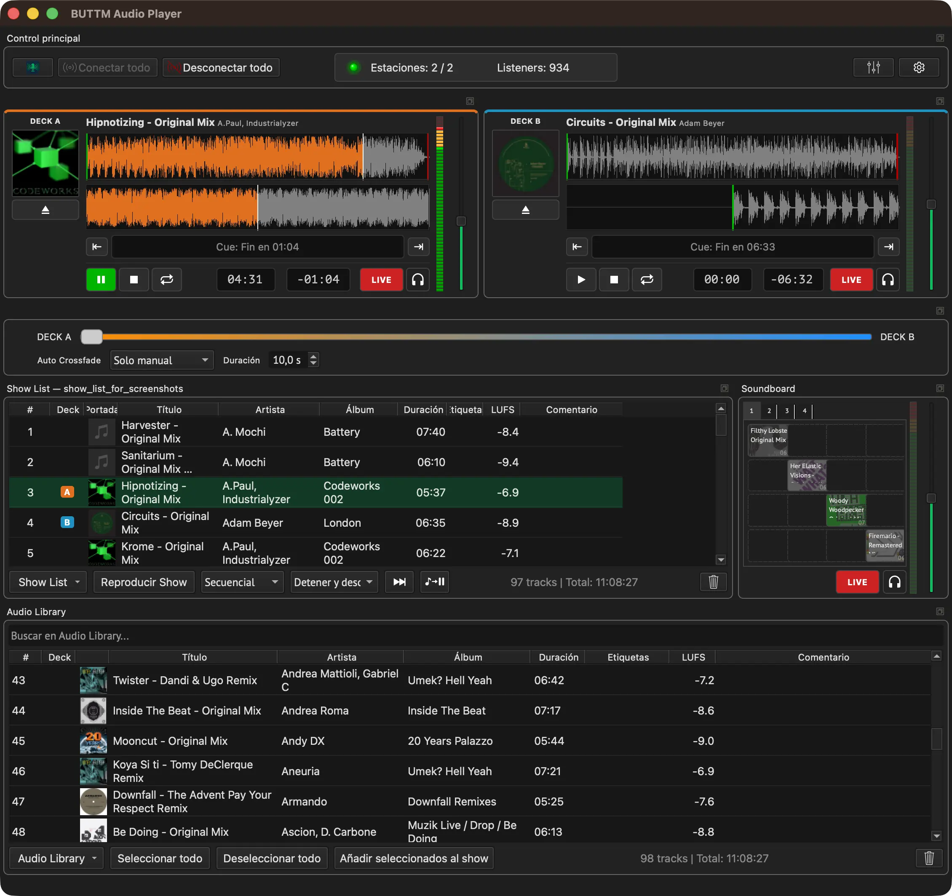Eject the track from Deck A
This screenshot has height=896, width=952.
[x=45, y=210]
